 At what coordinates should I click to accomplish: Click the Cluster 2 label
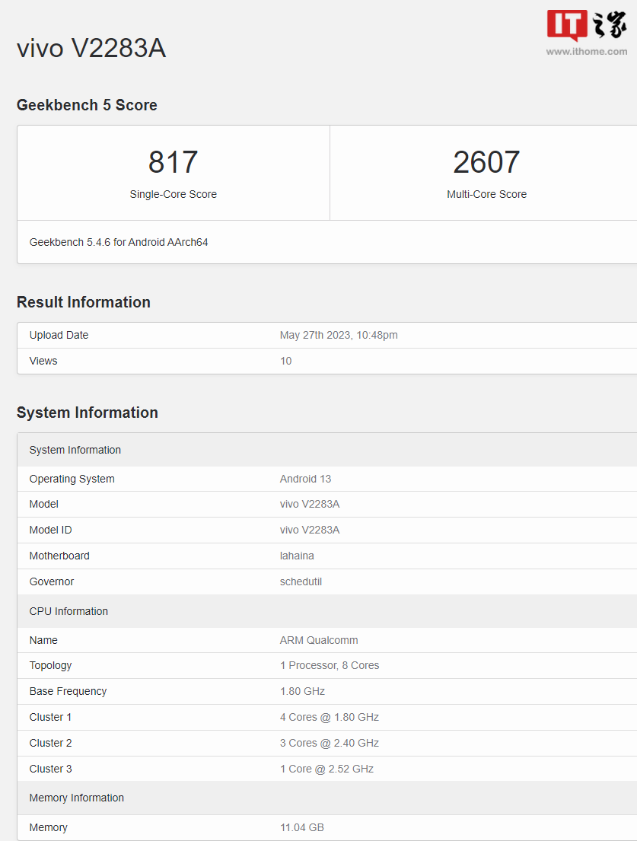tap(50, 743)
